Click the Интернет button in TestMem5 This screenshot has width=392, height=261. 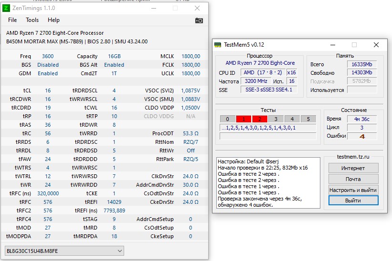coord(353,168)
